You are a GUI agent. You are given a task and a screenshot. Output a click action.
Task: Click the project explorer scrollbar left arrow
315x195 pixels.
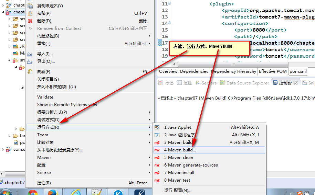point(2,174)
